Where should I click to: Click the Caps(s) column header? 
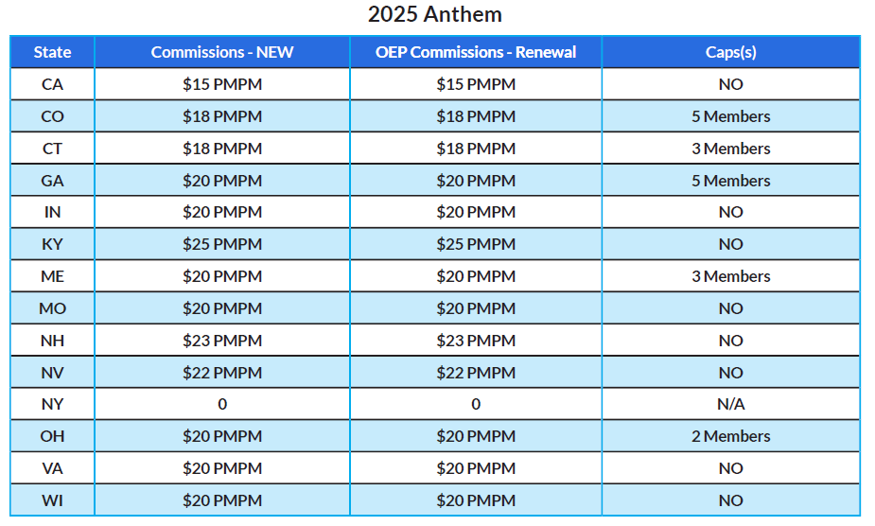click(x=730, y=52)
